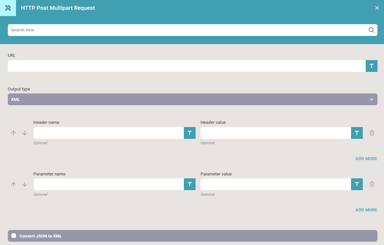Click the tools icon in the header

[8, 8]
